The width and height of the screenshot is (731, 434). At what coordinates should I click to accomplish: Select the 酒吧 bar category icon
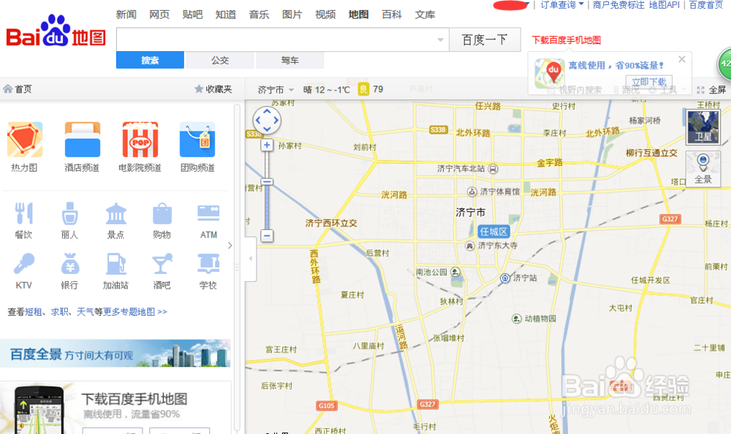point(162,263)
